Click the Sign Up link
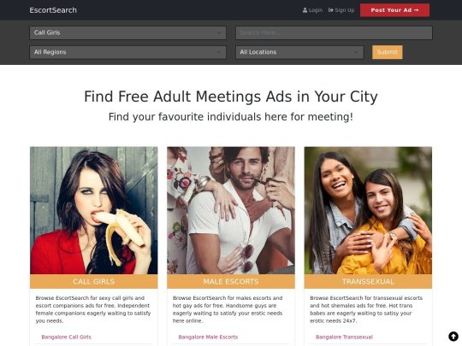Viewport: 462px width, 346px height. pyautogui.click(x=341, y=10)
